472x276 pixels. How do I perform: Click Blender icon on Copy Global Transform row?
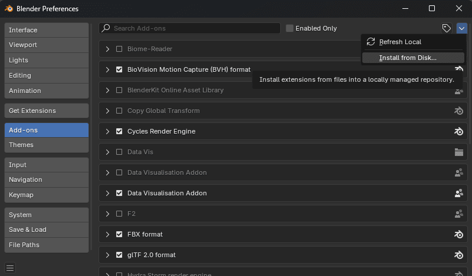pos(458,111)
